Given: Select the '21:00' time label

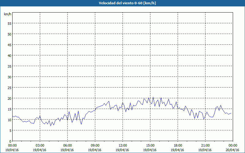Looking at the screenshot, I should (x=205, y=146).
